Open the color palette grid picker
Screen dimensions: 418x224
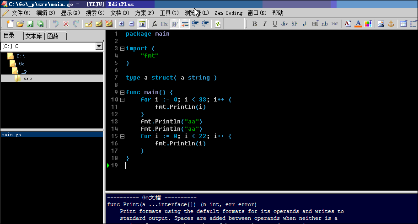tap(368, 24)
